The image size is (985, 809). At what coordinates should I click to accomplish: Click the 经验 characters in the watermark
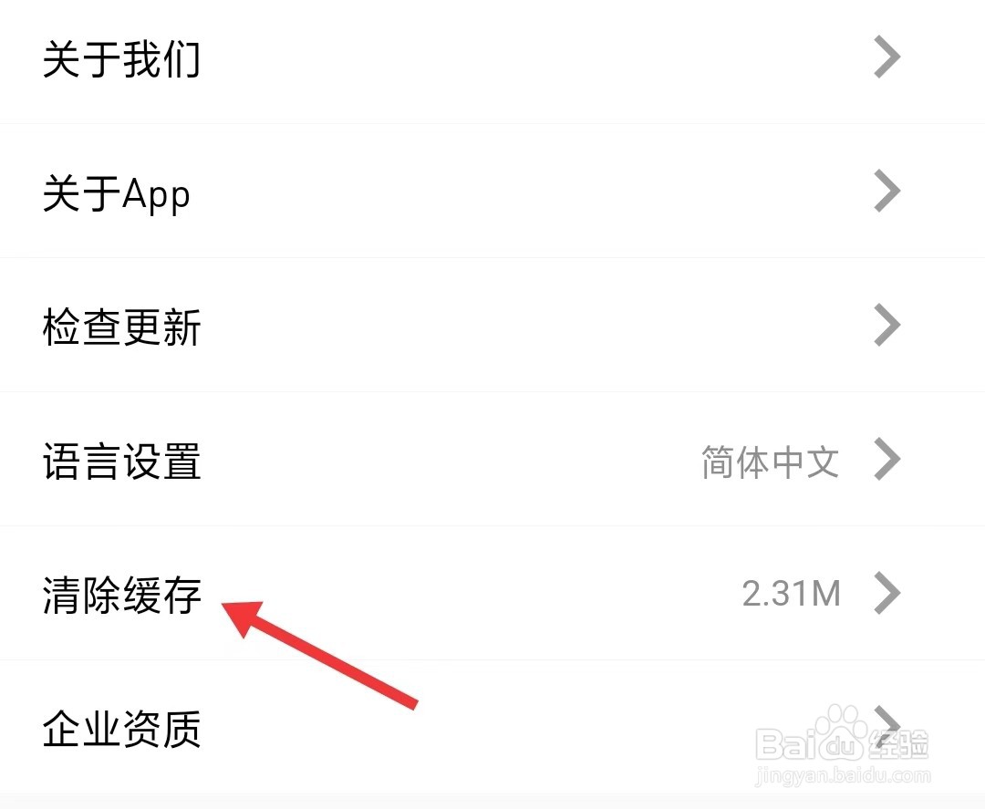click(x=899, y=746)
